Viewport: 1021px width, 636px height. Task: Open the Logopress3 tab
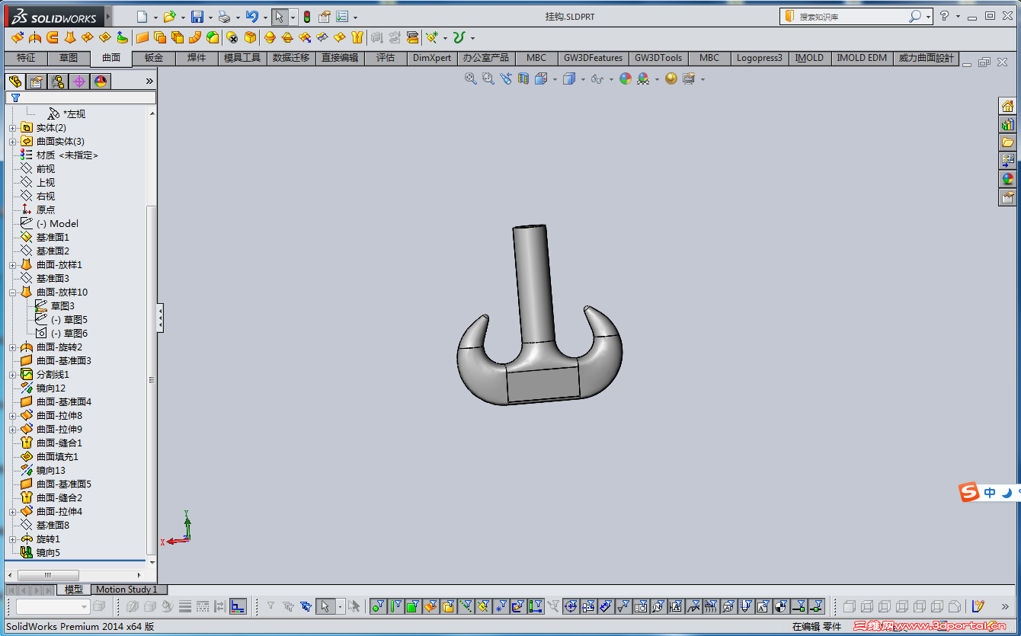(760, 58)
